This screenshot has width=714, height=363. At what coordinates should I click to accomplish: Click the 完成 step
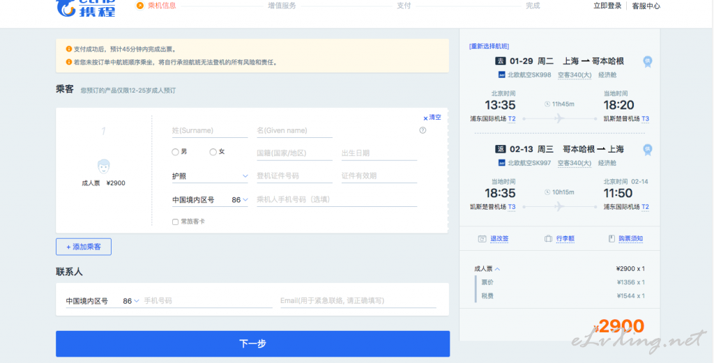533,6
